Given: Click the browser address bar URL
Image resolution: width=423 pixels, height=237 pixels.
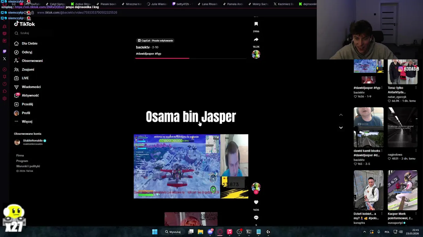Looking at the screenshot, I should [x=77, y=13].
